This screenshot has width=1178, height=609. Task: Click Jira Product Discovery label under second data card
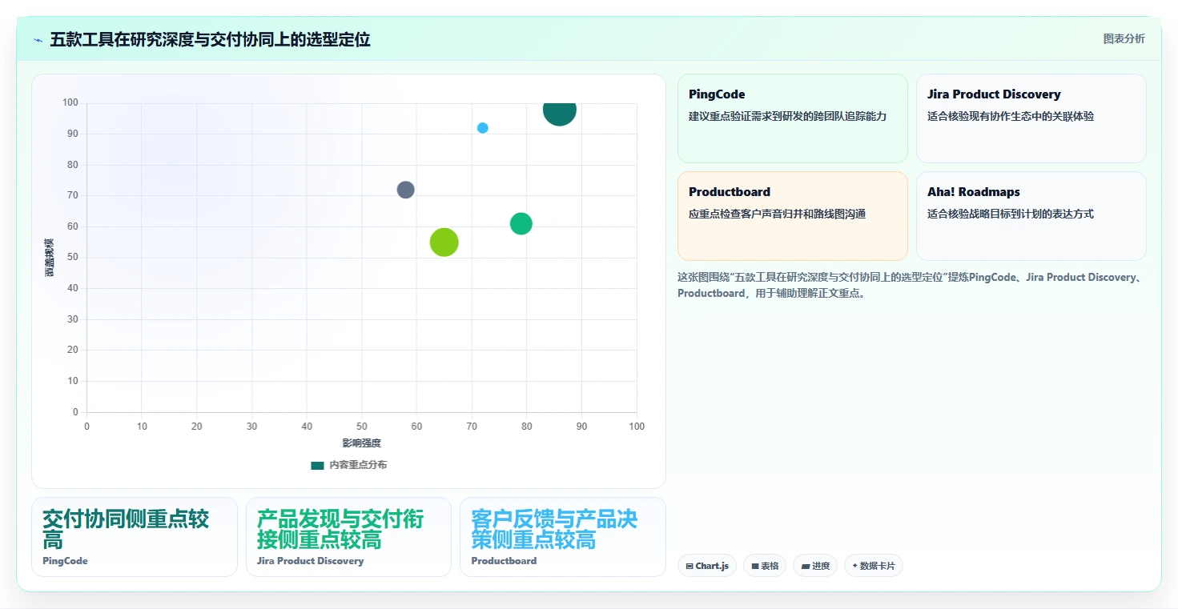(310, 561)
